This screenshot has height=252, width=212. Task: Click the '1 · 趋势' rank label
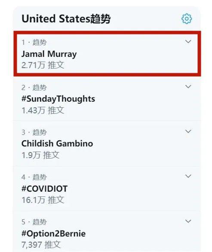coord(34,42)
